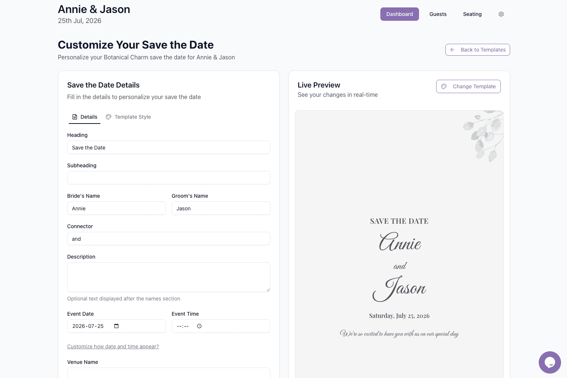Open the chat support bubble
The image size is (567, 378).
[x=550, y=362]
